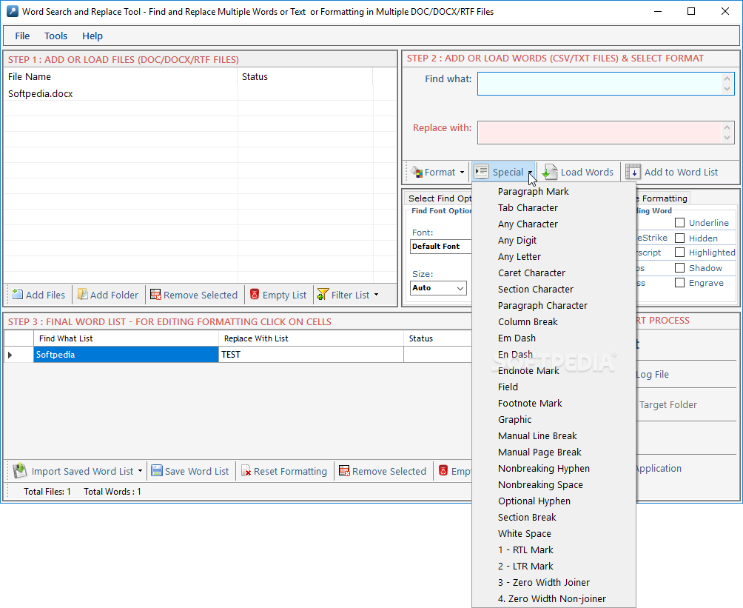Click the File Name column header
The width and height of the screenshot is (743, 608).
pos(121,77)
